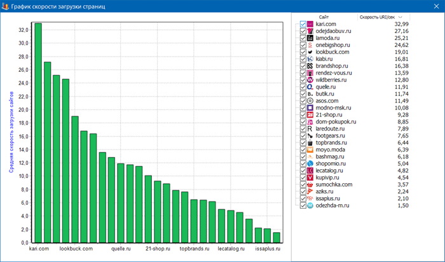Viewport: 445px width, 262px height.
Task: Click the footgears.ru favicon icon
Action: pos(310,135)
